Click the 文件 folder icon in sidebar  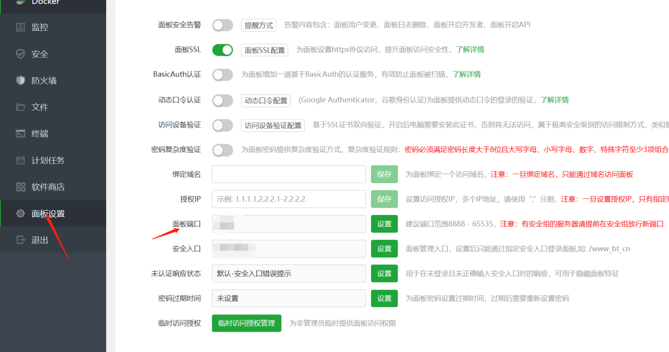(20, 107)
